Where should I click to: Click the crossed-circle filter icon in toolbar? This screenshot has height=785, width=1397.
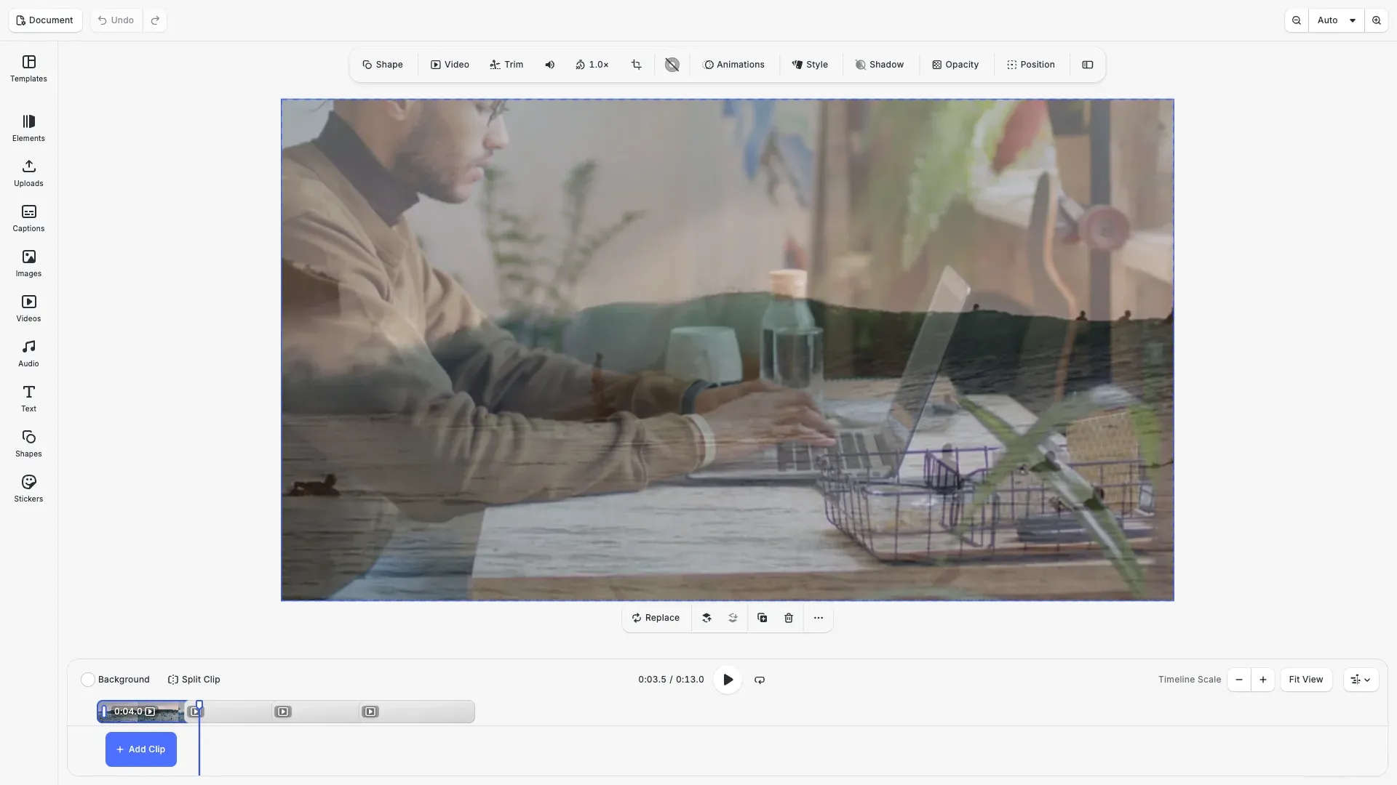tap(672, 65)
